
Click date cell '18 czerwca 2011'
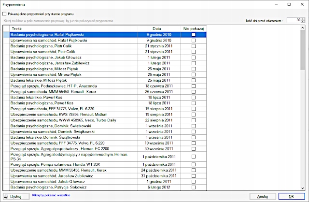159,86
